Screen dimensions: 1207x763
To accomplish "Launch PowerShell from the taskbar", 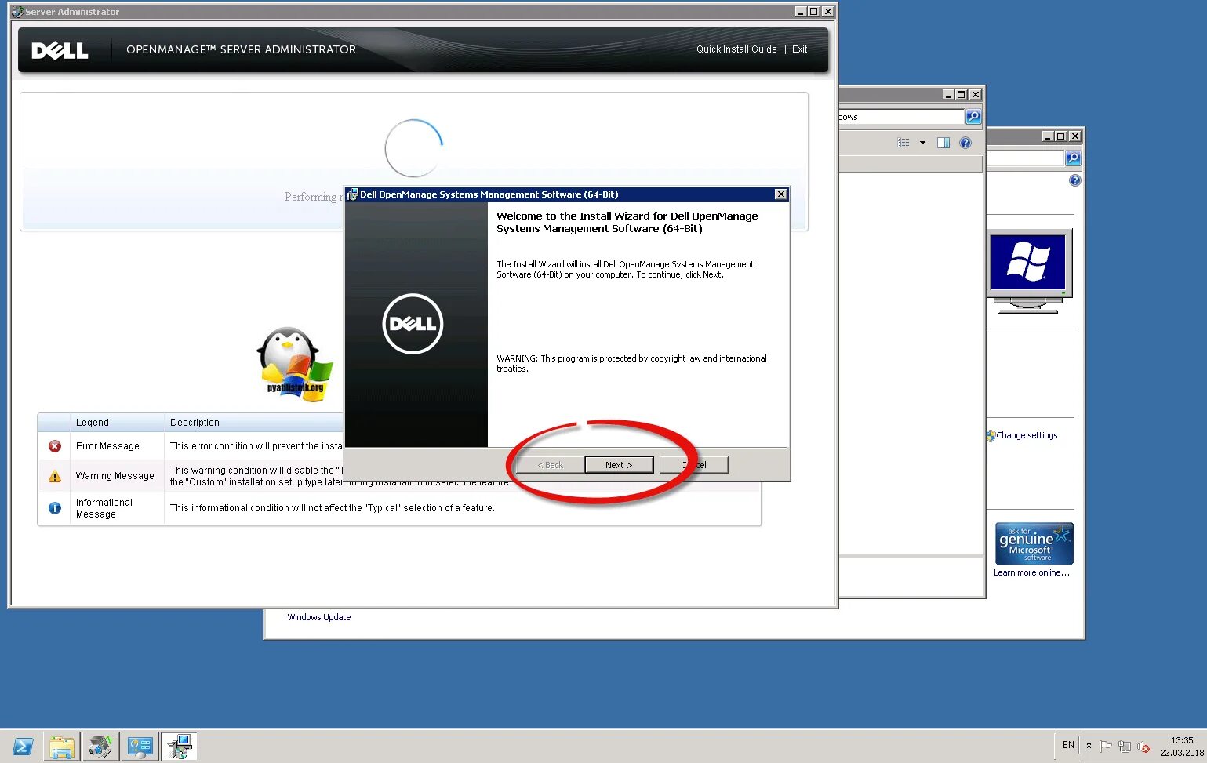I will click(x=22, y=747).
